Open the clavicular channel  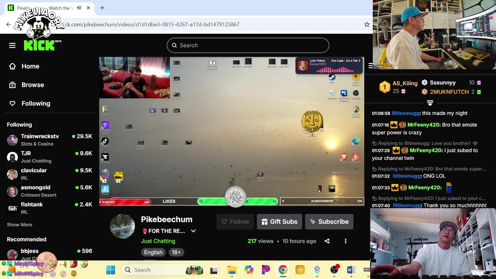(x=50, y=174)
